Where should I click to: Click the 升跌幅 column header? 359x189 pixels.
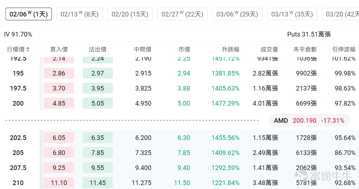pos(231,49)
